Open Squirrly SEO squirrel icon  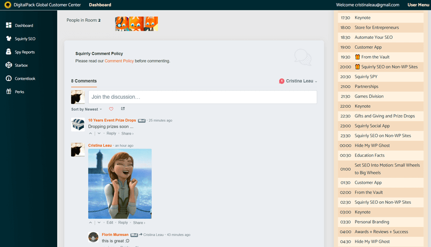pos(9,38)
